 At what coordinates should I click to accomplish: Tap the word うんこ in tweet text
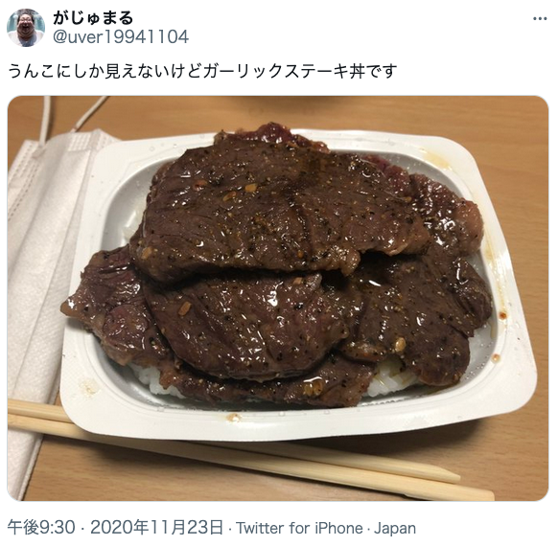point(30,71)
